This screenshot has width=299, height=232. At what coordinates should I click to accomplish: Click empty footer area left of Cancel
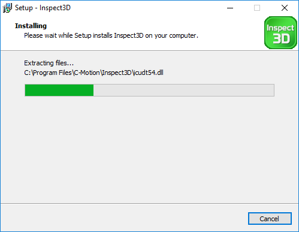point(124,218)
